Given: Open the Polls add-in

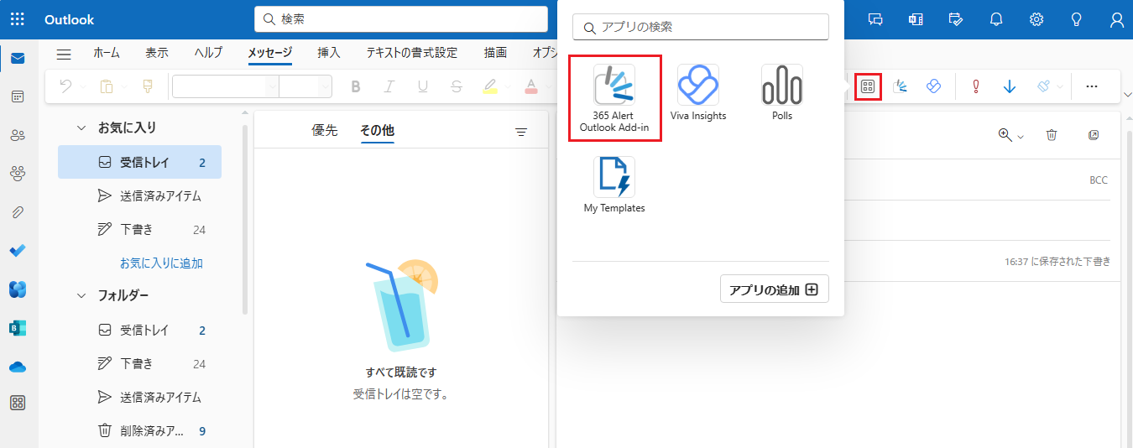Looking at the screenshot, I should click(x=781, y=92).
